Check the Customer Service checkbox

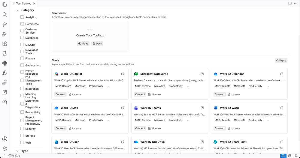[x=22, y=31]
